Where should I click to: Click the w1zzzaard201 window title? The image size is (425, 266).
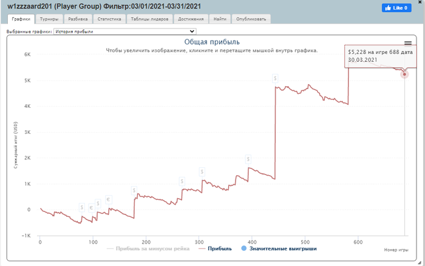tap(104, 6)
